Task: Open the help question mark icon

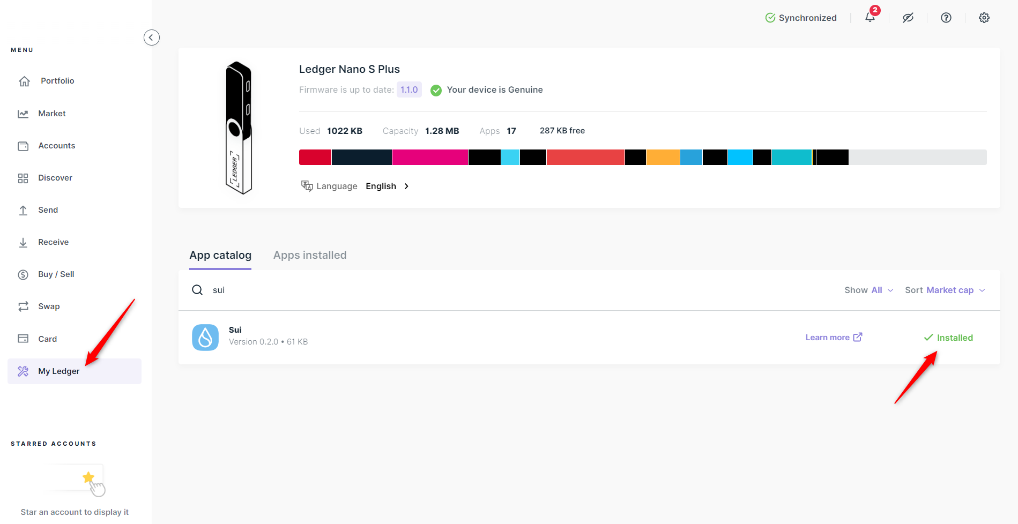Action: point(946,18)
